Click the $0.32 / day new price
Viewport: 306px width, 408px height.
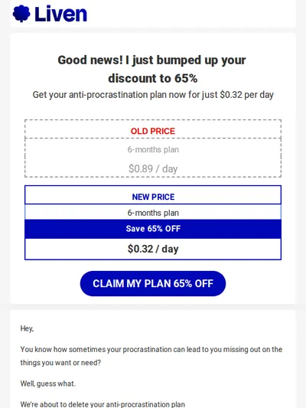[x=153, y=249]
